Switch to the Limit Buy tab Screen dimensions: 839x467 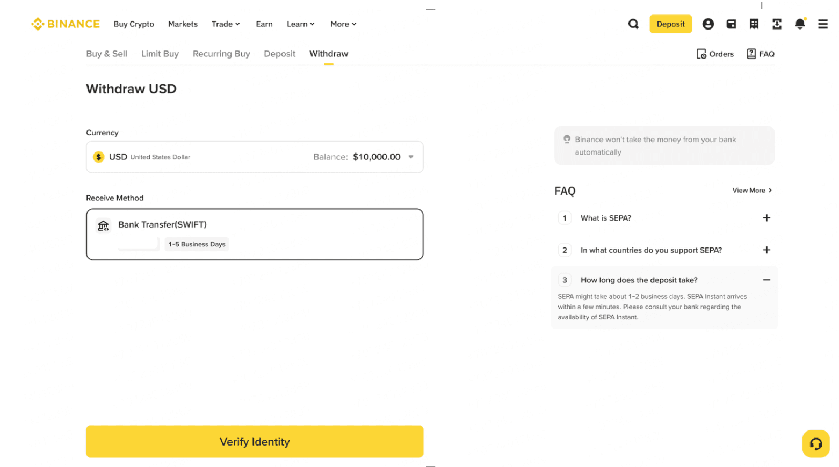(x=160, y=54)
